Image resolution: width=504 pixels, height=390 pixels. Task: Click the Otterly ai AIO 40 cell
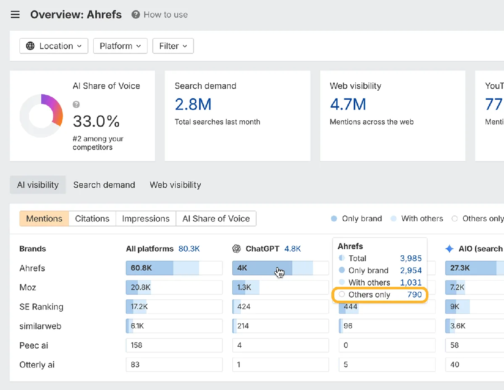click(x=475, y=364)
